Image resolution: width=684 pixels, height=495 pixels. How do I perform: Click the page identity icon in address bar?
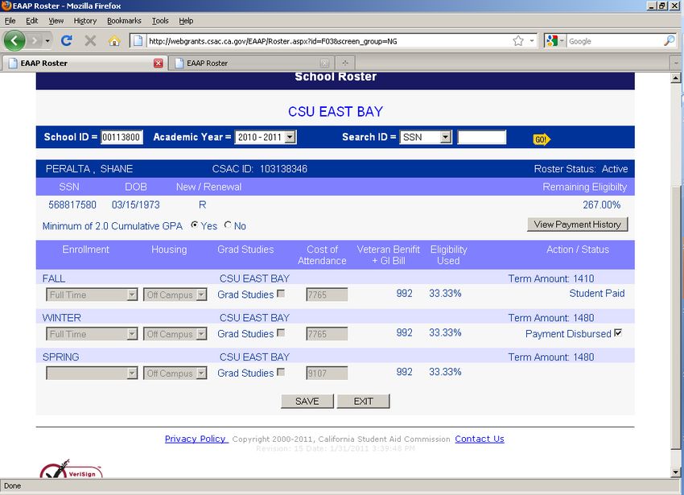(x=138, y=41)
